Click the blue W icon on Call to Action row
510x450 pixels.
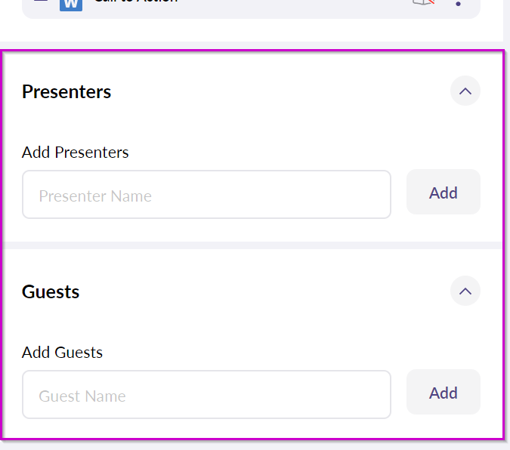pos(70,4)
